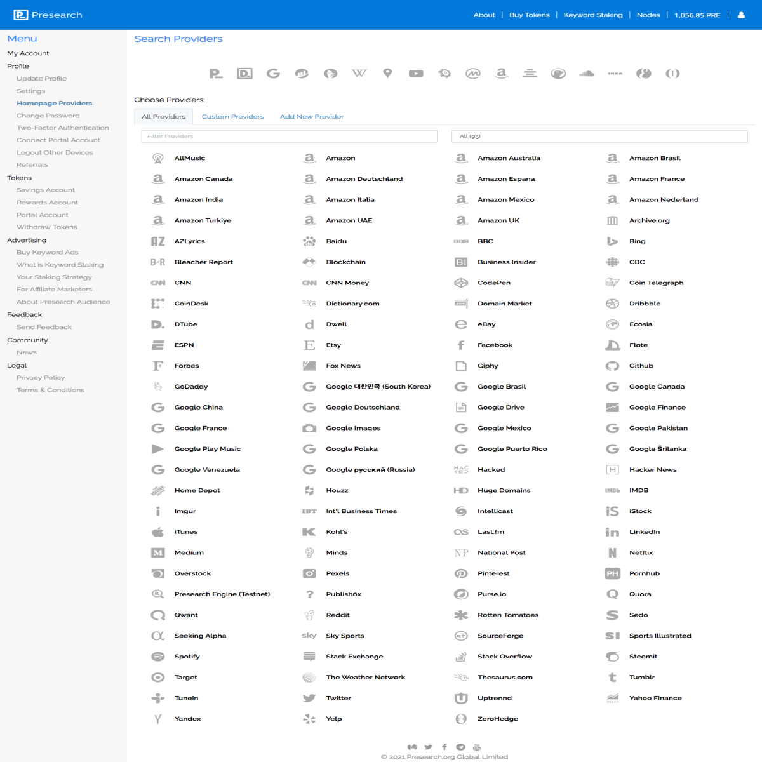The width and height of the screenshot is (762, 762).
Task: Open Two-Factor Authentication in sidebar
Action: click(x=63, y=128)
